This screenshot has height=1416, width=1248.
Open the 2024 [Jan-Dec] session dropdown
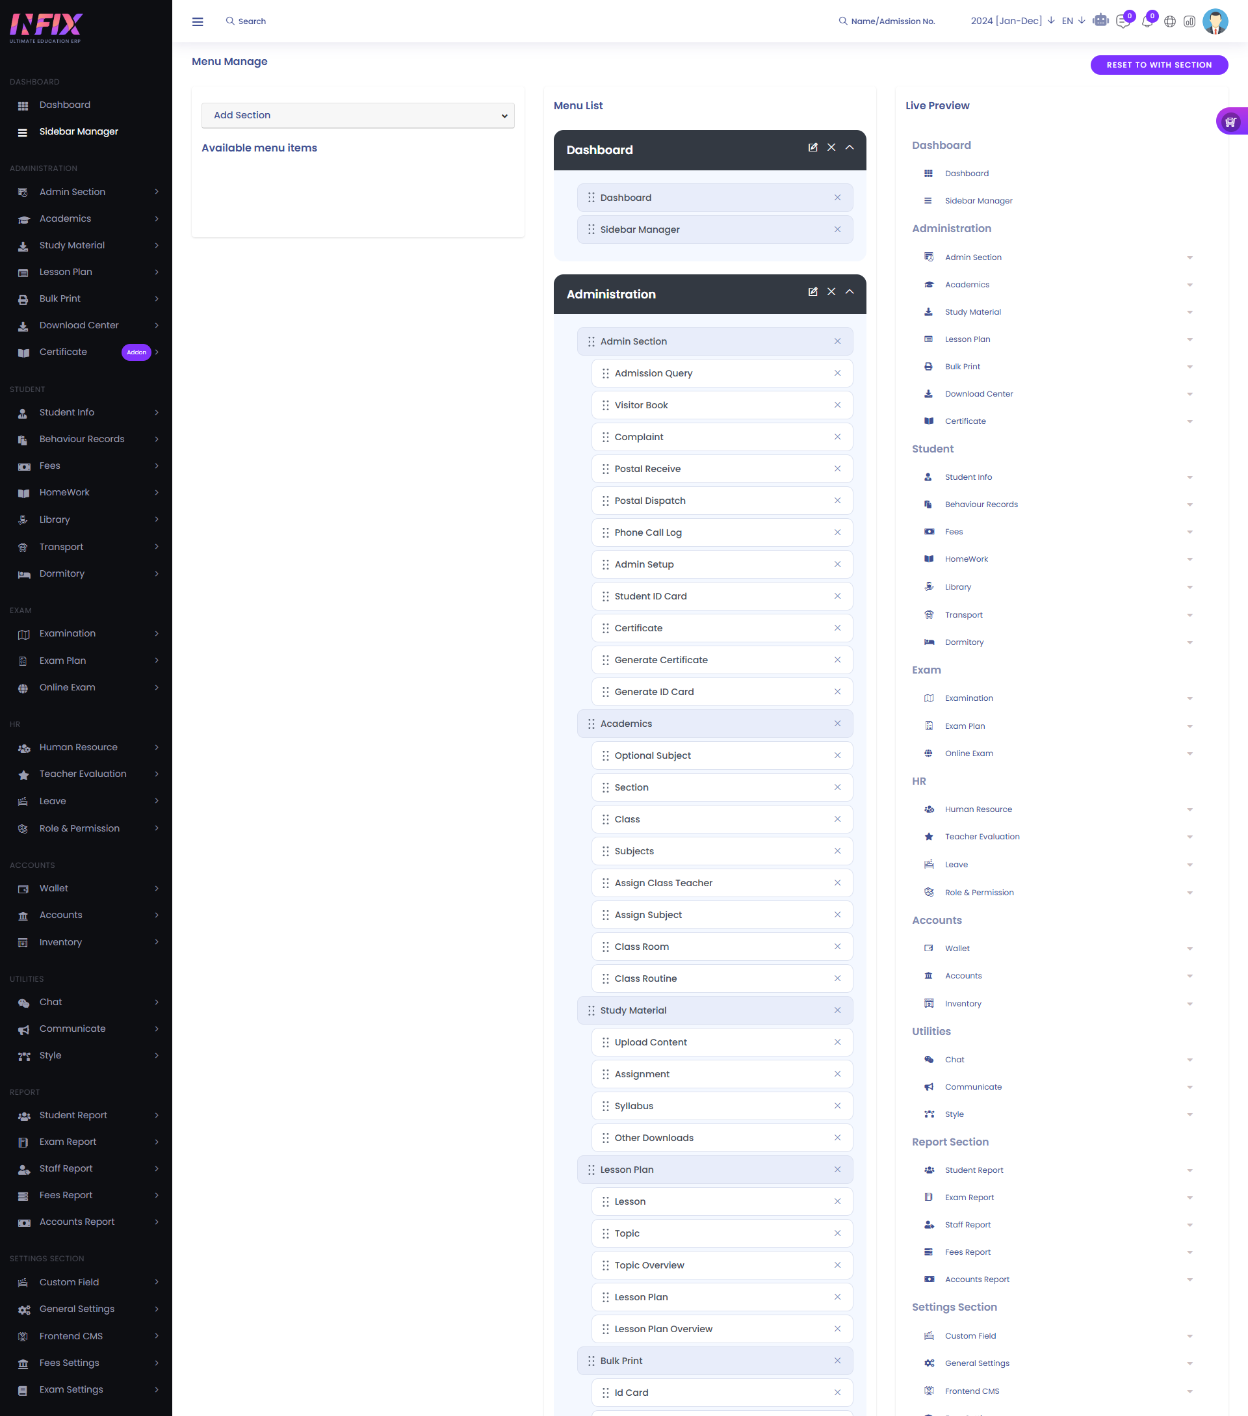tap(1012, 21)
